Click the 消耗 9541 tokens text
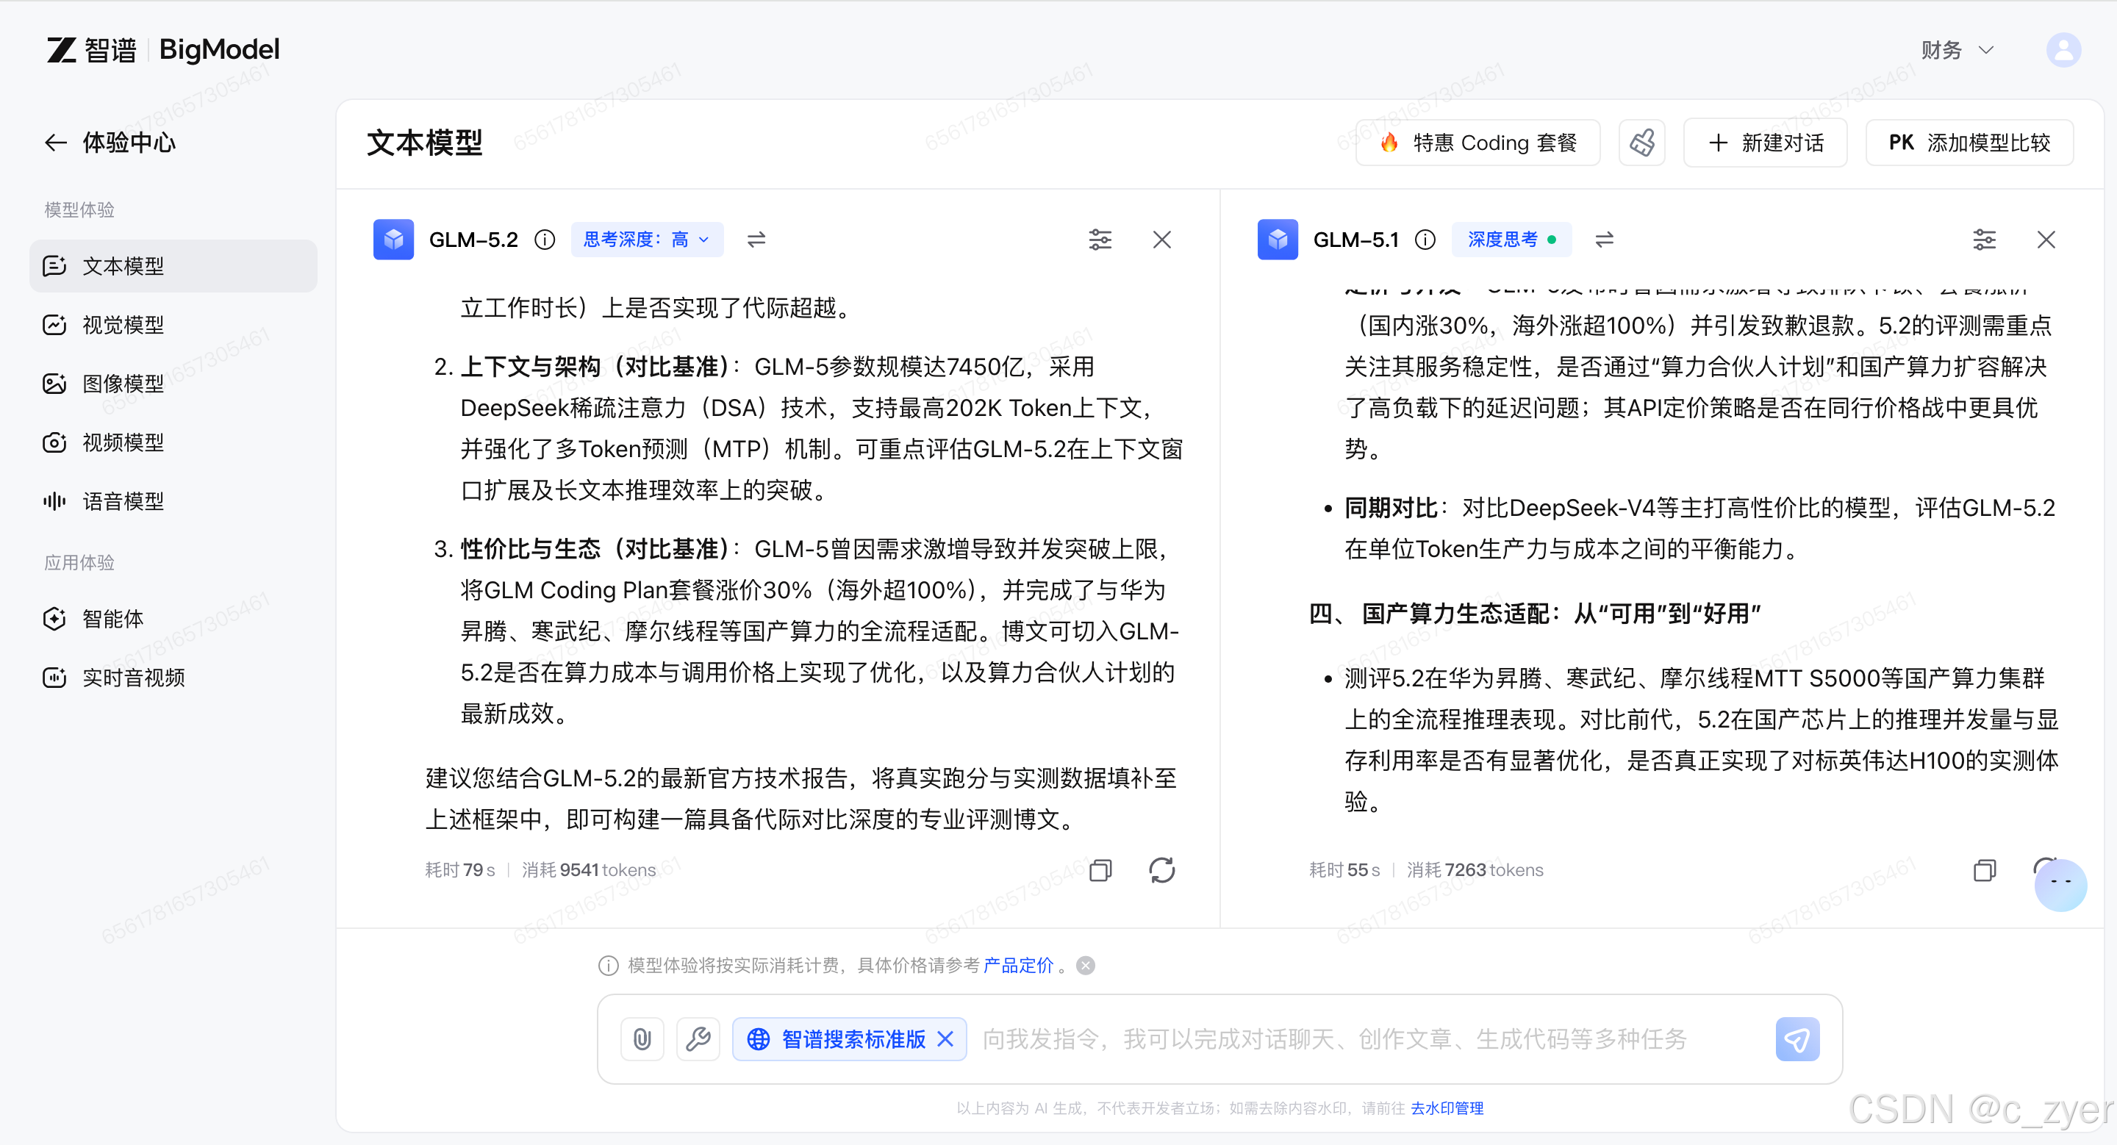The height and width of the screenshot is (1145, 2117). pos(588,870)
